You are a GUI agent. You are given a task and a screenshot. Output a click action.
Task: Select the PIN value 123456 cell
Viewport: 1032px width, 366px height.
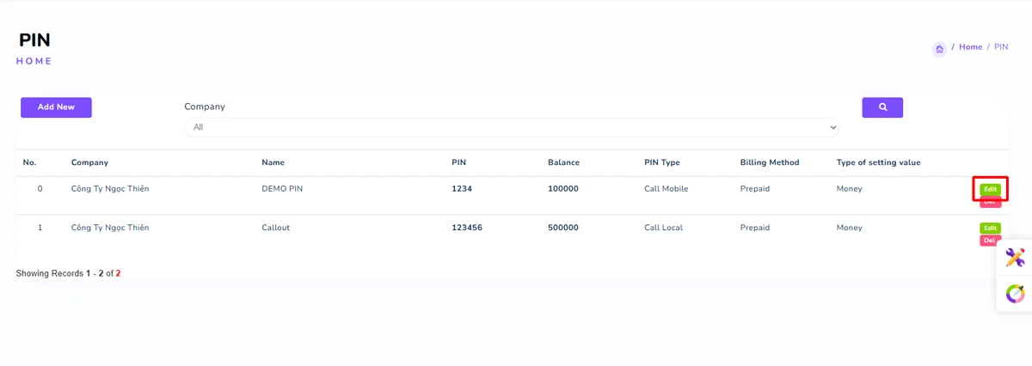[467, 228]
